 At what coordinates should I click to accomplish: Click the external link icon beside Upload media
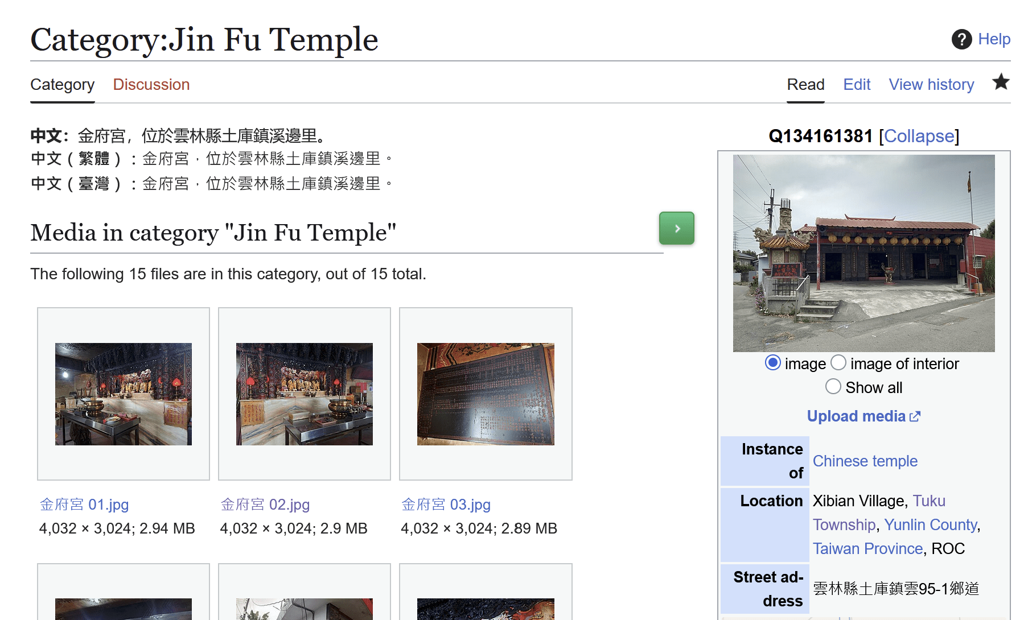[x=915, y=416]
